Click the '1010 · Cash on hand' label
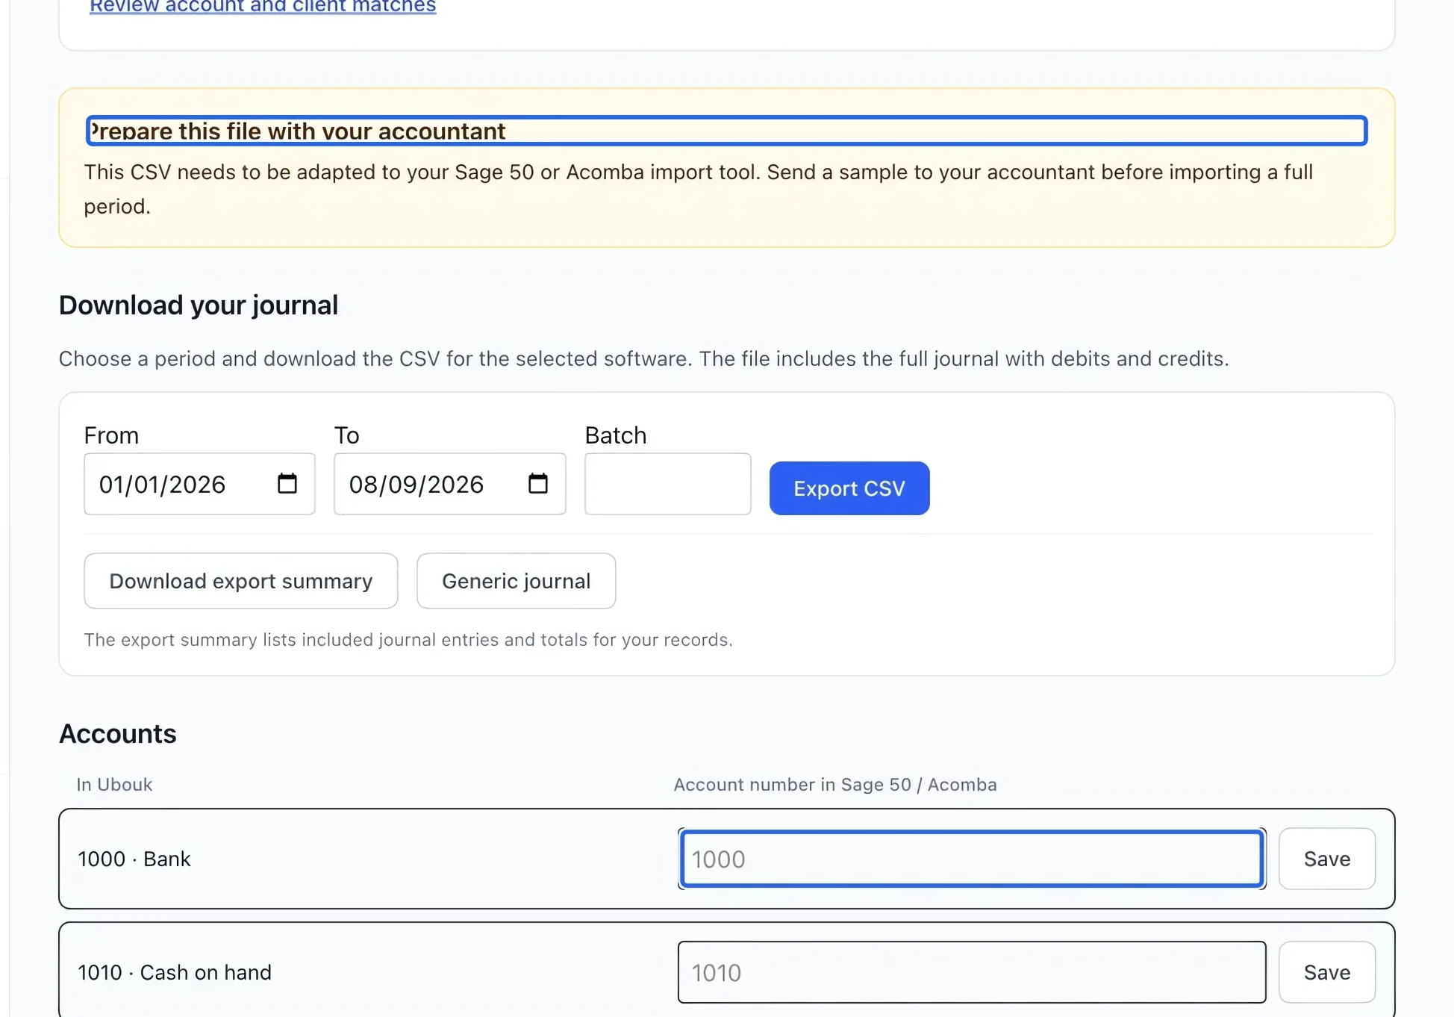 click(175, 972)
